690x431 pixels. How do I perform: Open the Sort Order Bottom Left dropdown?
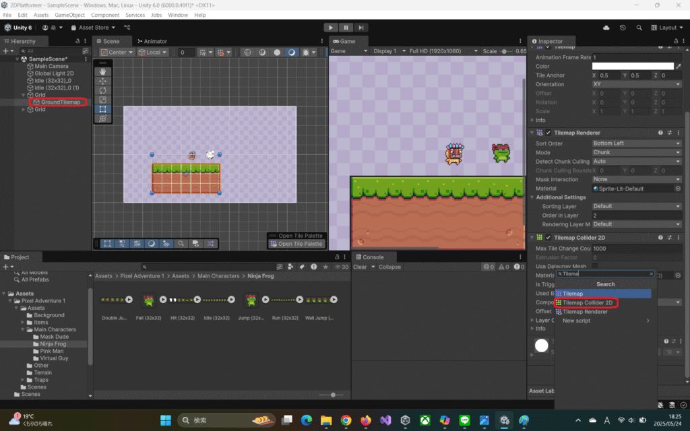pos(637,143)
